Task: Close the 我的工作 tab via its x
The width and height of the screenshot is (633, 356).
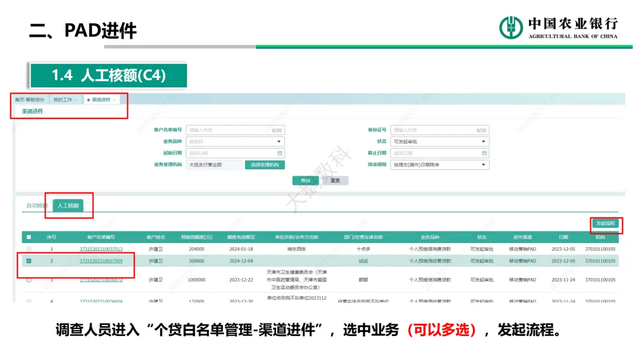Action: [x=76, y=100]
